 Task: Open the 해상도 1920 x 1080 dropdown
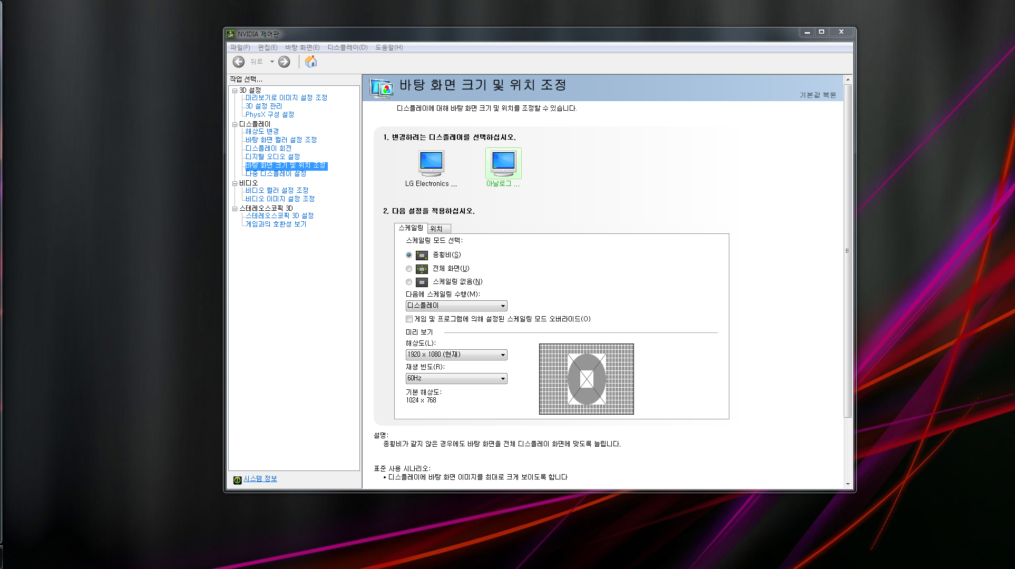(456, 355)
